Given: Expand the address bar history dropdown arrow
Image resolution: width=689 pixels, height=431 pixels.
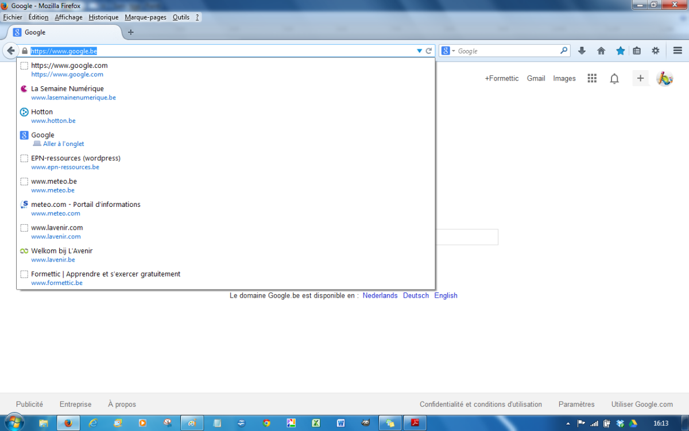Looking at the screenshot, I should (x=419, y=51).
